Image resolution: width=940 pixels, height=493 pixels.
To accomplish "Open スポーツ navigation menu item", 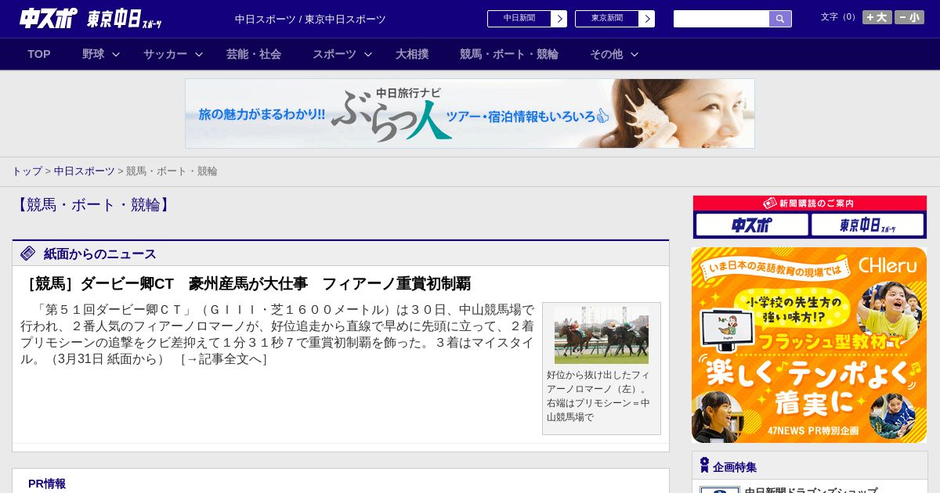I will (x=334, y=54).
